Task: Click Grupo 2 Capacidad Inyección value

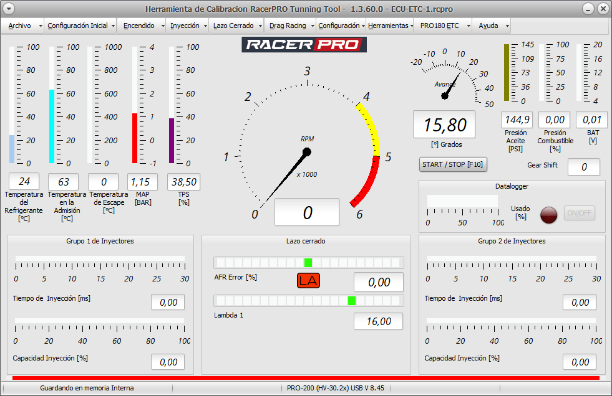Action: point(580,362)
